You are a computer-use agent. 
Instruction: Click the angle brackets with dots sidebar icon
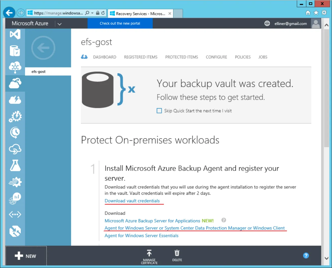pos(15,215)
